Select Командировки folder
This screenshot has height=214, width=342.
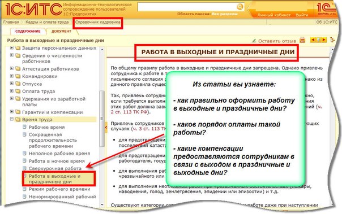pyautogui.click(x=40, y=76)
